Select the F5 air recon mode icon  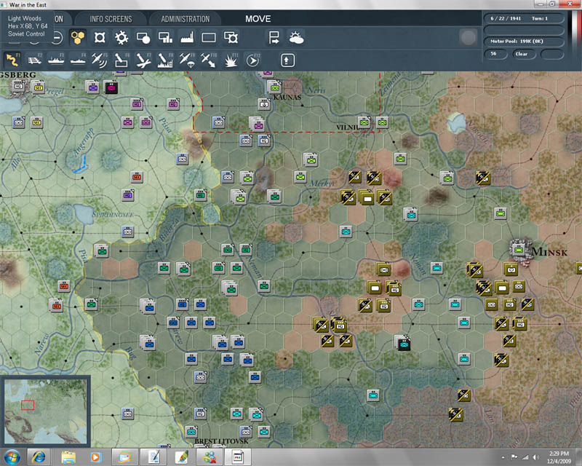tap(100, 60)
